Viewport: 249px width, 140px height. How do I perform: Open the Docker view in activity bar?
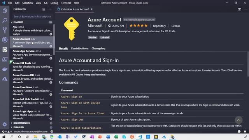(x=5, y=69)
